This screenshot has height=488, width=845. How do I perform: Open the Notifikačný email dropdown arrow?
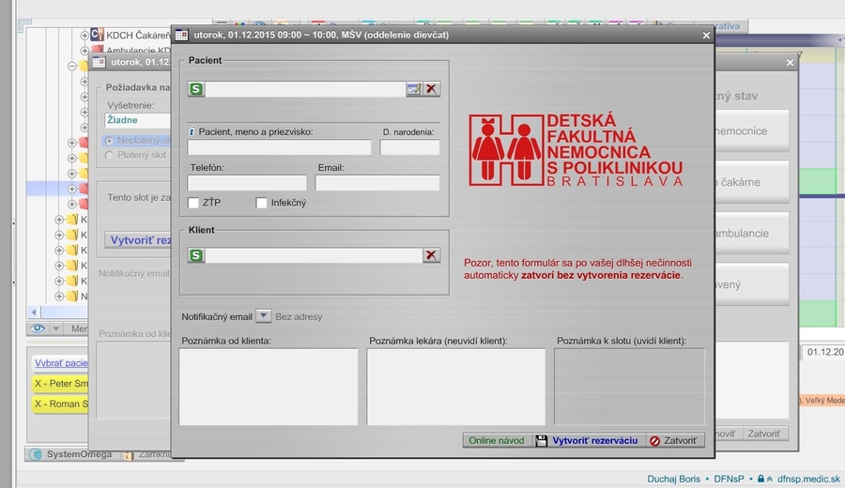click(264, 316)
